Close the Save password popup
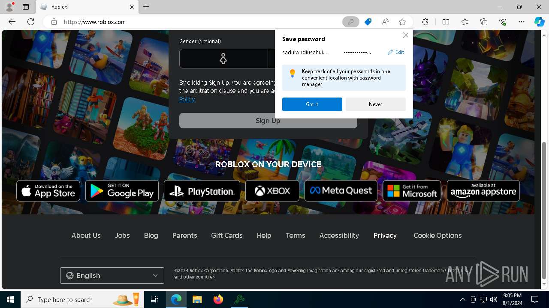Screen dimensions: 549x308 click(x=405, y=35)
